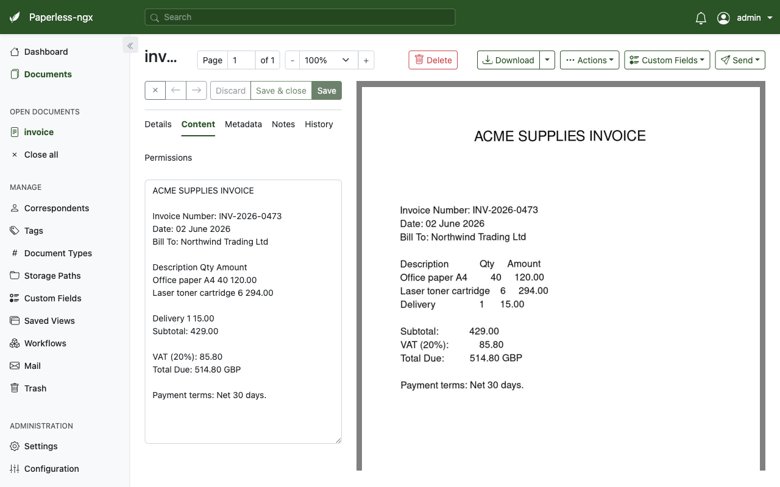The width and height of the screenshot is (780, 487).
Task: Open the notifications bell
Action: [701, 18]
